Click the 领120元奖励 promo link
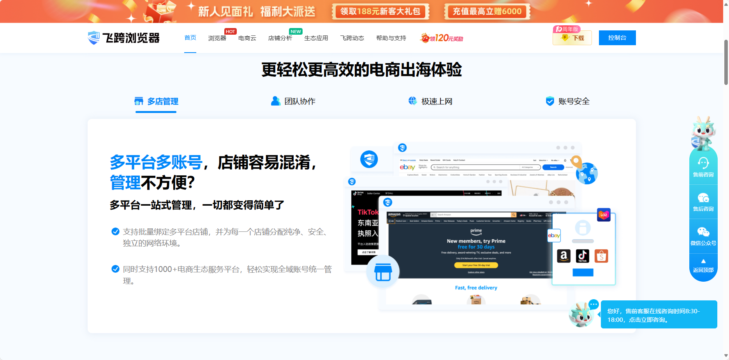The width and height of the screenshot is (729, 360). (x=442, y=38)
